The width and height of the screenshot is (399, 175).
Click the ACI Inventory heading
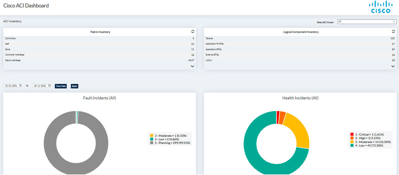point(12,21)
